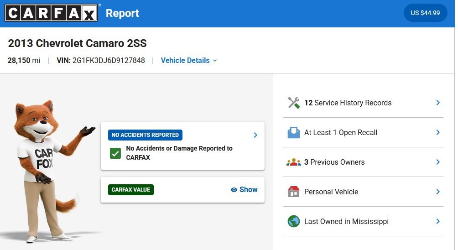Open 3 Previous Owners details

[x=363, y=162]
